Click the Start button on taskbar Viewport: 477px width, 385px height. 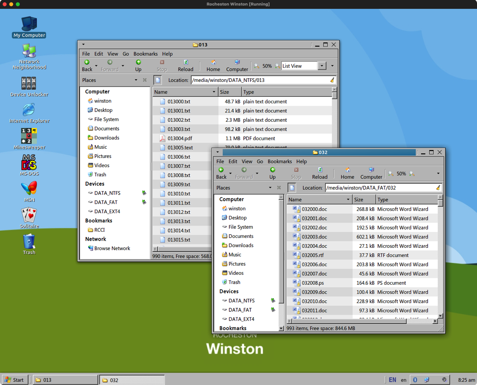14,380
